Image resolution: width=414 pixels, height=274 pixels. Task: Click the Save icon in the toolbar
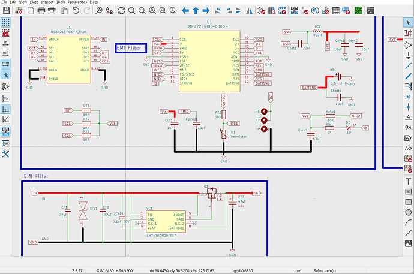coord(5,11)
